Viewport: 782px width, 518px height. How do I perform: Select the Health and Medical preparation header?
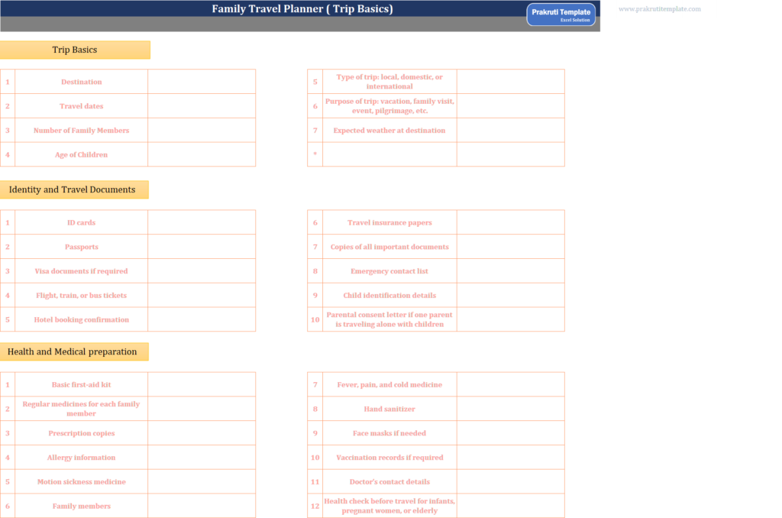[x=76, y=351]
